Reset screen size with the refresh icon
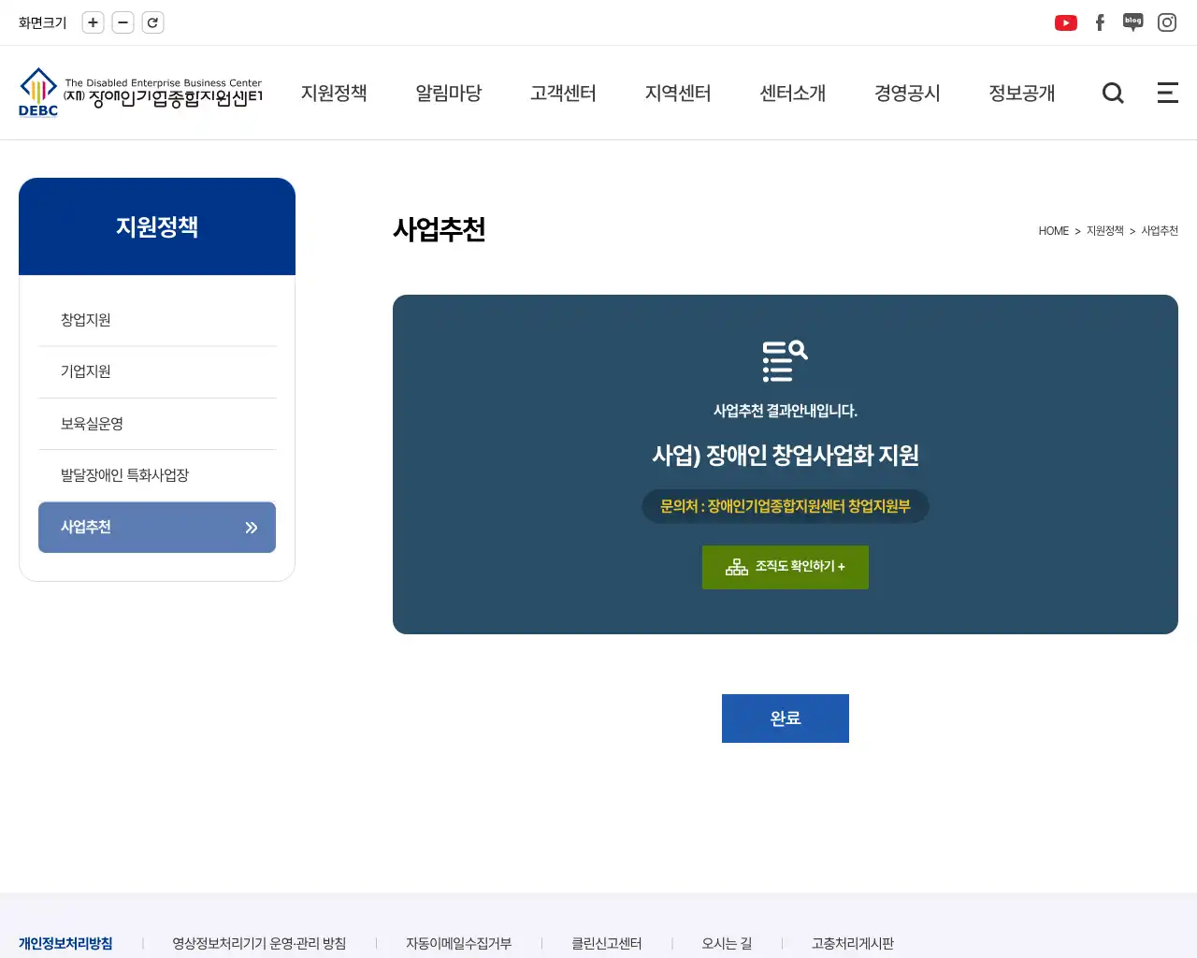The height and width of the screenshot is (958, 1197). coord(152,22)
